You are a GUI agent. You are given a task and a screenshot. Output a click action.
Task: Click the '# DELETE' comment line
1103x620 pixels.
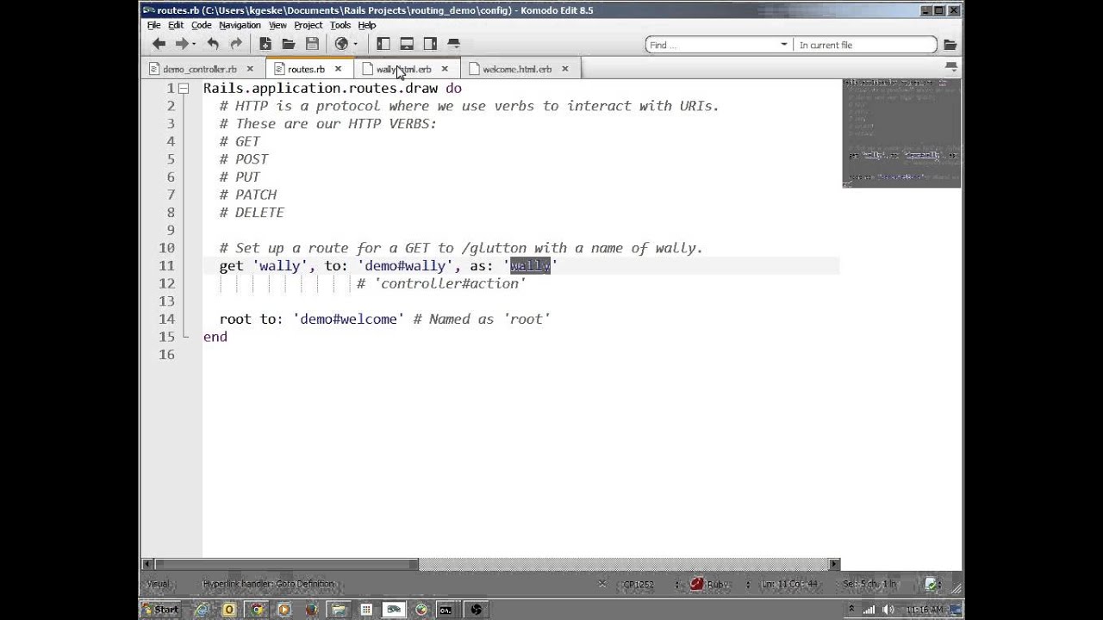pyautogui.click(x=252, y=212)
